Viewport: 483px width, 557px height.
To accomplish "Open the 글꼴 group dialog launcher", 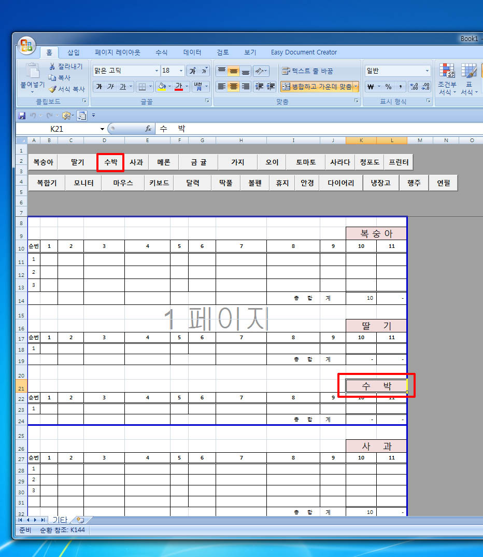I will point(207,101).
